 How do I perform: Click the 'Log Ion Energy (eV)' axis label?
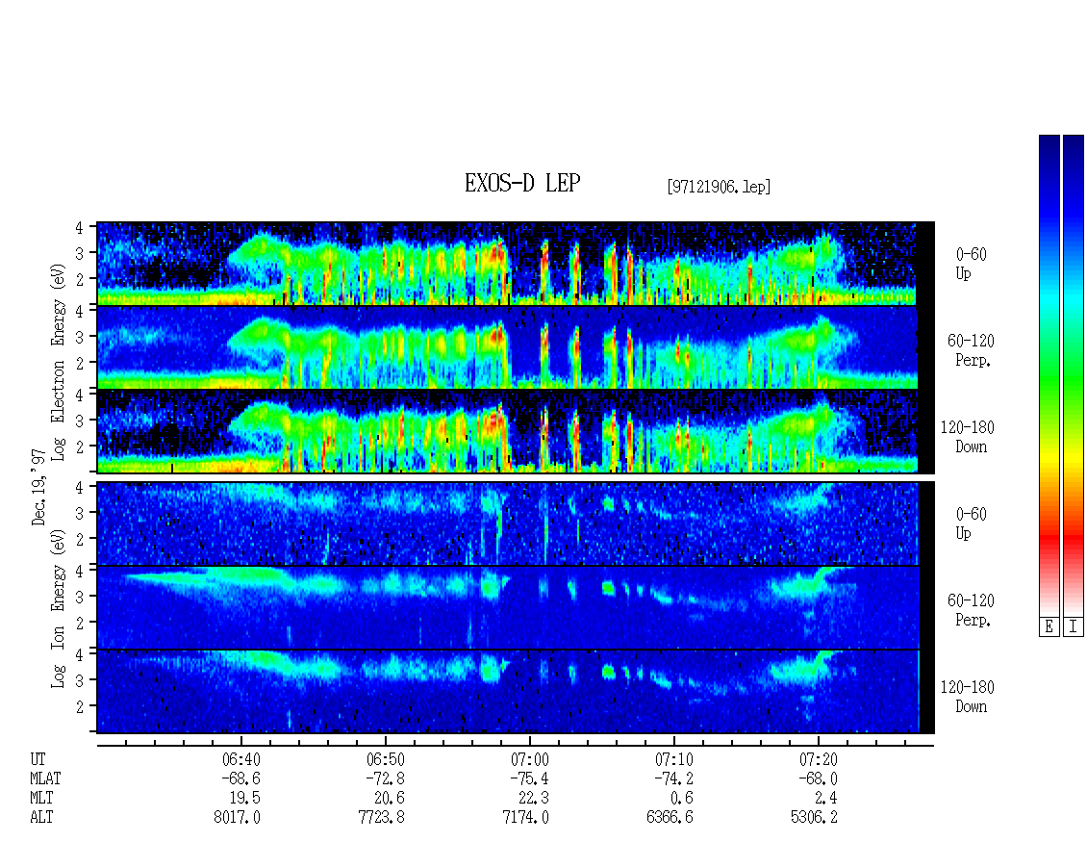58,609
